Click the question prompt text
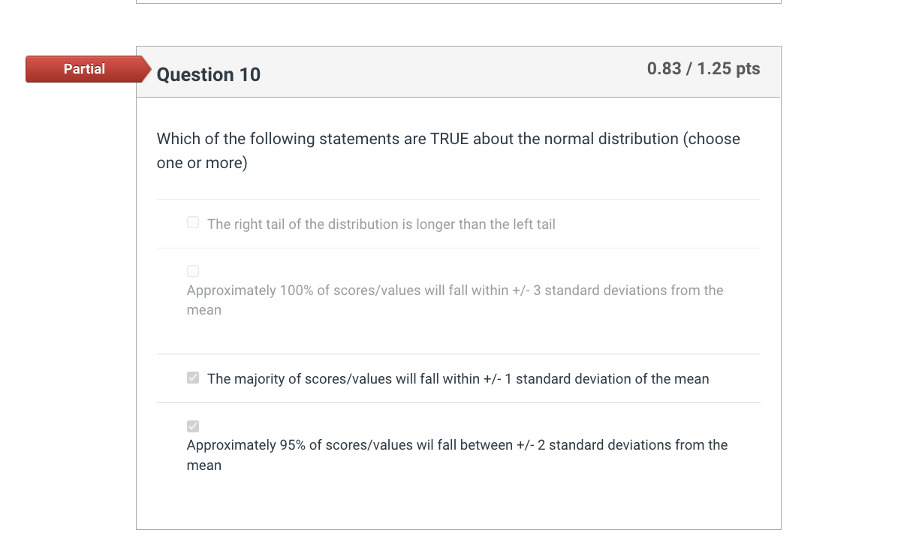904x542 pixels. 447,150
